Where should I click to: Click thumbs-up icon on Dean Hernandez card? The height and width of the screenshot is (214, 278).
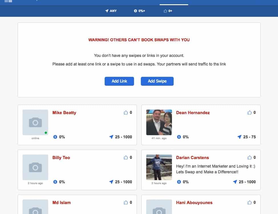point(249,112)
